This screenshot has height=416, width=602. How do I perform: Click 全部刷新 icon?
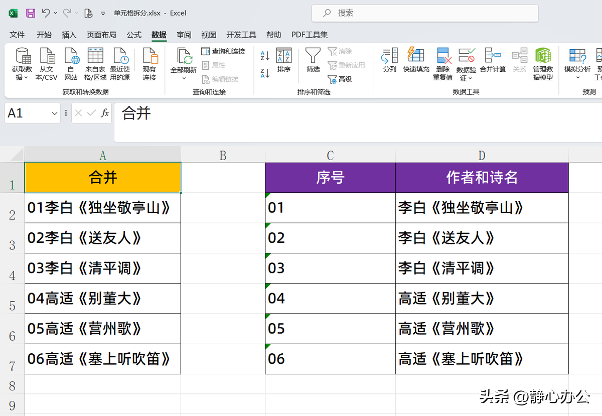tap(184, 56)
